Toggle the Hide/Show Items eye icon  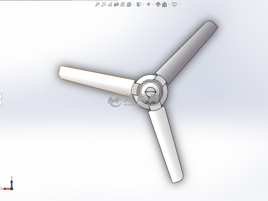point(148,4)
